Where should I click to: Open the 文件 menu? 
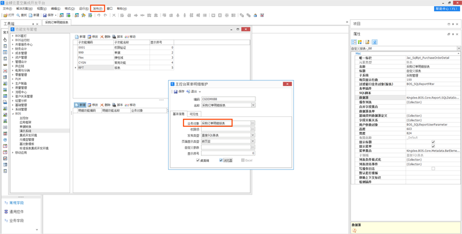[x=7, y=9]
